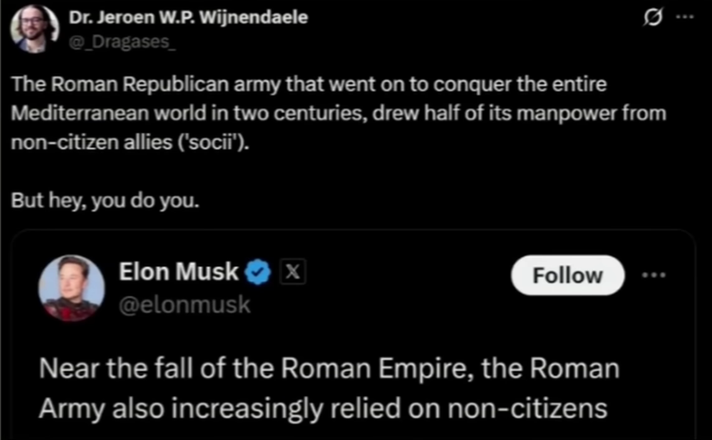This screenshot has width=712, height=440.
Task: Click the Elon Musk display name
Action: click(x=178, y=272)
